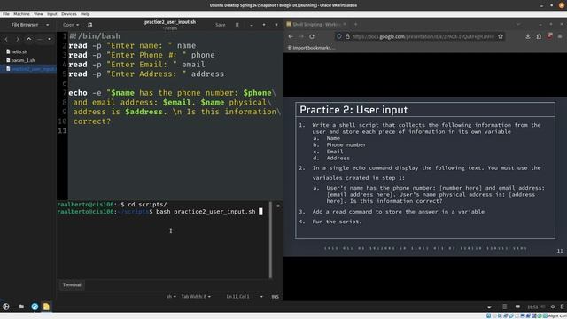The height and width of the screenshot is (319, 567).
Task: Open the File menu in VirtualBox
Action: (6, 14)
